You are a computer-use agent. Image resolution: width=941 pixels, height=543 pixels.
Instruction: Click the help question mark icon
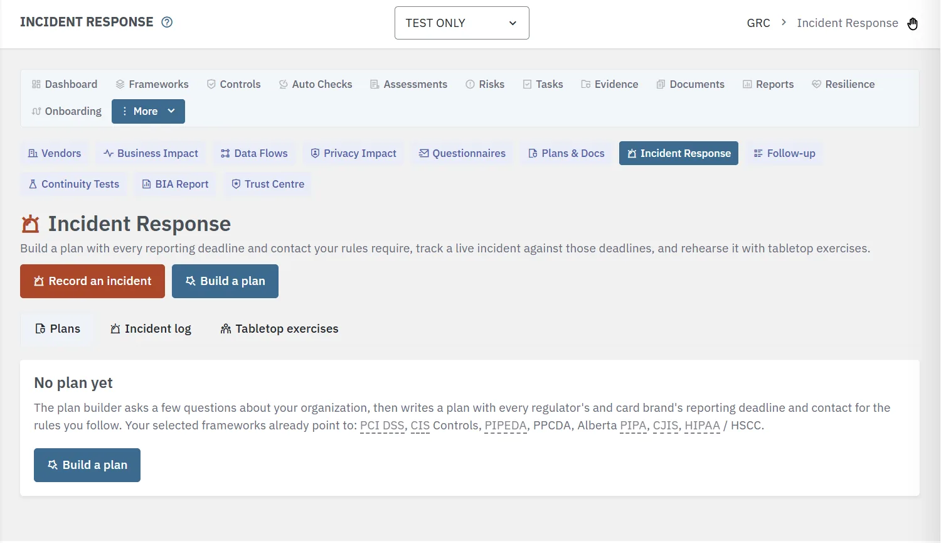click(167, 23)
